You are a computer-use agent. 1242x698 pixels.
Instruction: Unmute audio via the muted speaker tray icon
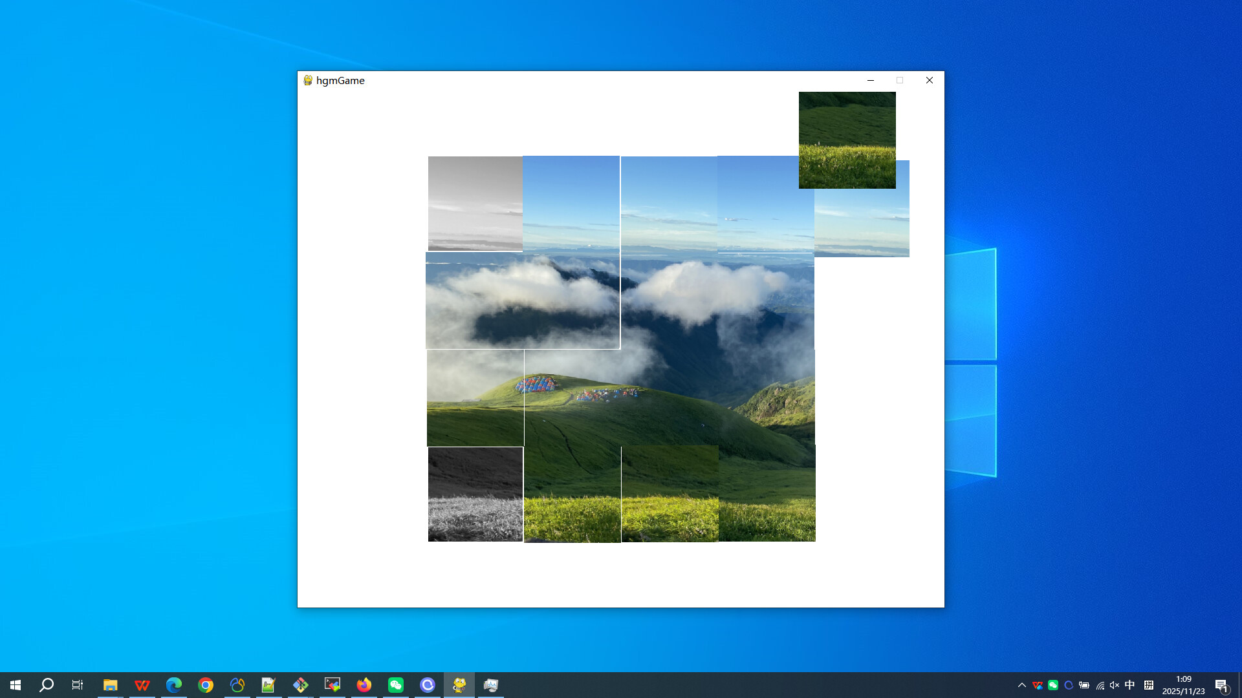[1114, 684]
